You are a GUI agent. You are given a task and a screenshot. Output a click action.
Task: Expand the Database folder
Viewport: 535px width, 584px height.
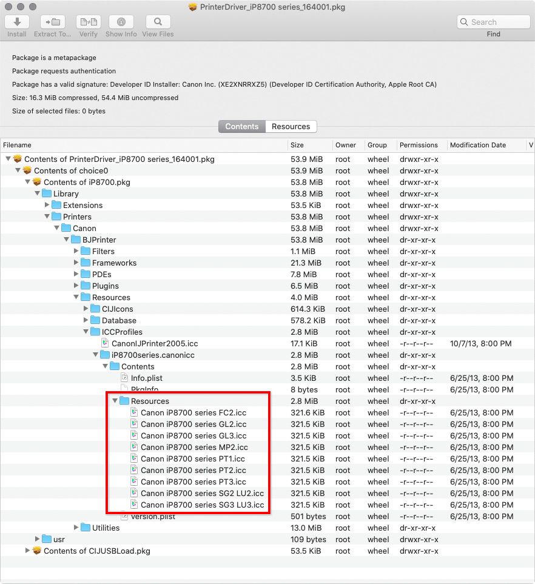[86, 320]
